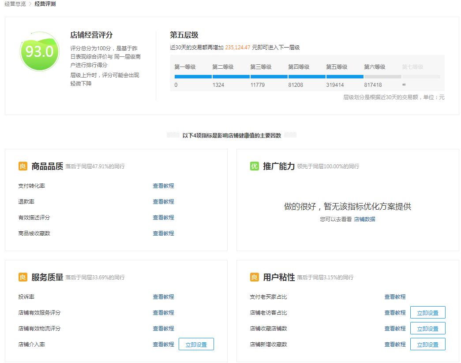The height and width of the screenshot is (363, 461).
Task: Click 立即设置 next to 店铺收藏店铺数
Action: point(427,328)
